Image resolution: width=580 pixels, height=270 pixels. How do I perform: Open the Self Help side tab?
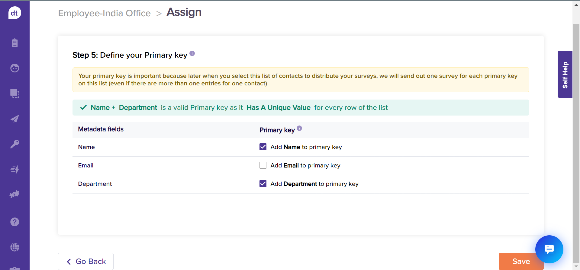[x=565, y=74]
